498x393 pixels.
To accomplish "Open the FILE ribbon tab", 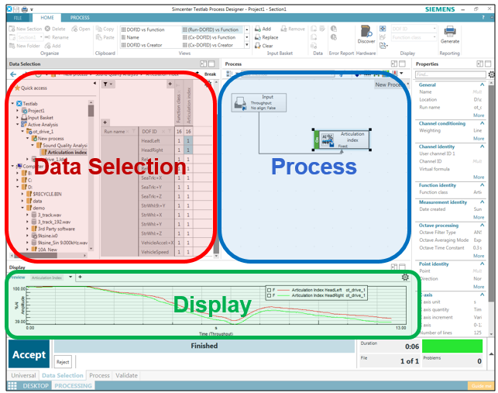I will coord(18,18).
